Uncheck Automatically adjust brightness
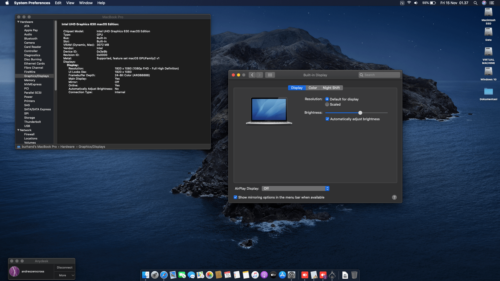Image resolution: width=500 pixels, height=281 pixels. click(x=327, y=119)
